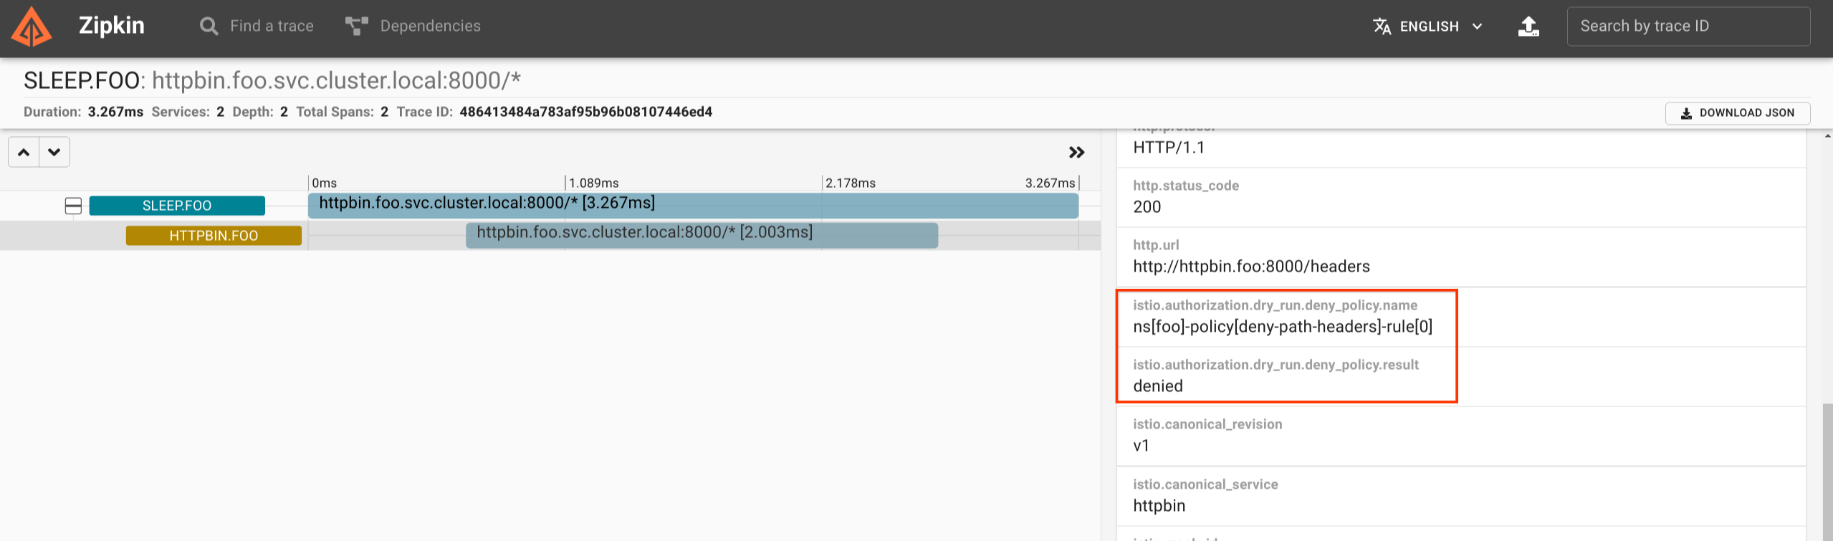This screenshot has width=1833, height=541.
Task: Click the DOWNLOAD JSON button
Action: tap(1738, 113)
